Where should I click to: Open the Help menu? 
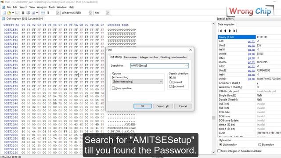click(x=71, y=7)
